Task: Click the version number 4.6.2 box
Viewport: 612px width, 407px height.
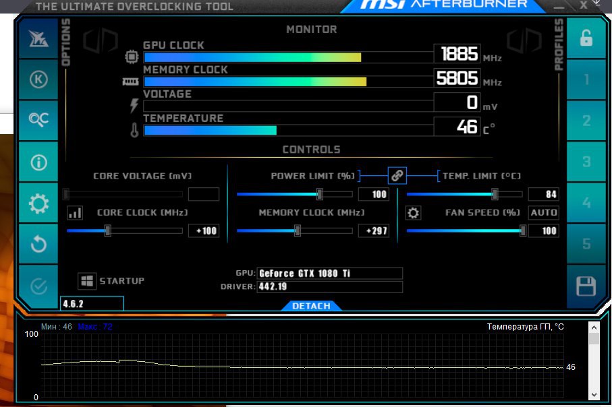Action: [x=92, y=304]
